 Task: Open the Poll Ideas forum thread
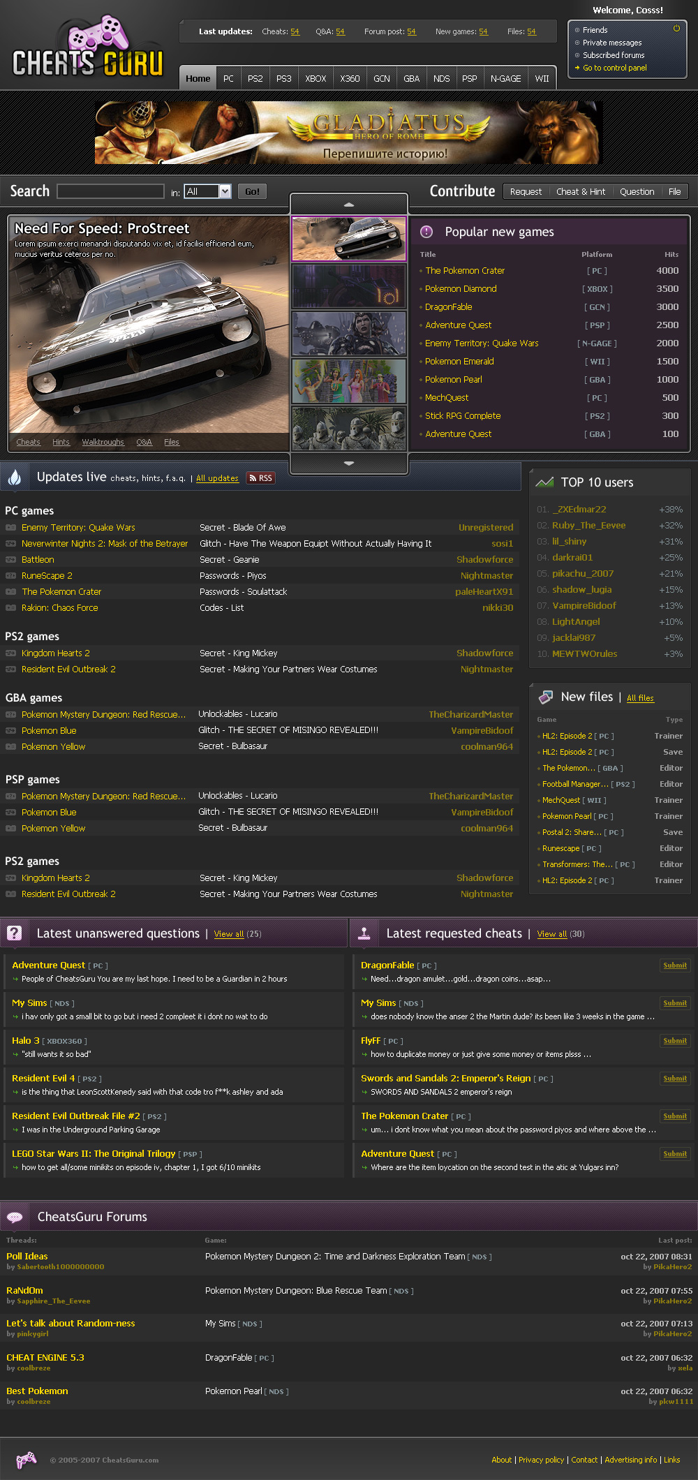(x=27, y=1256)
